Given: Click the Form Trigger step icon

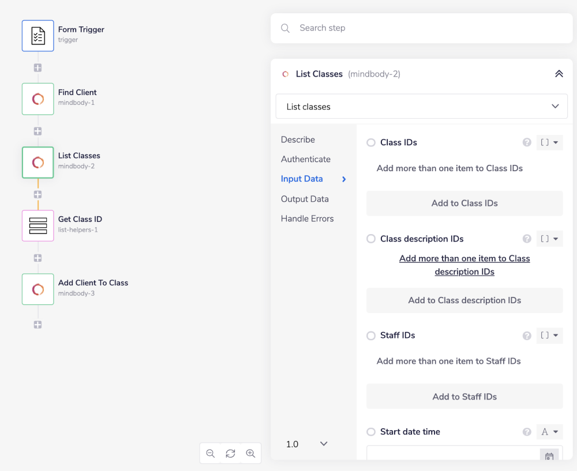Looking at the screenshot, I should click(38, 36).
